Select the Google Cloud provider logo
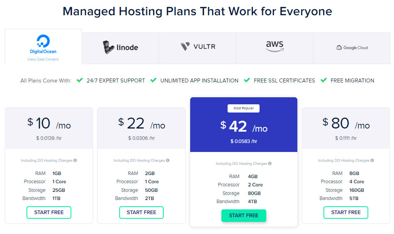 (x=352, y=48)
